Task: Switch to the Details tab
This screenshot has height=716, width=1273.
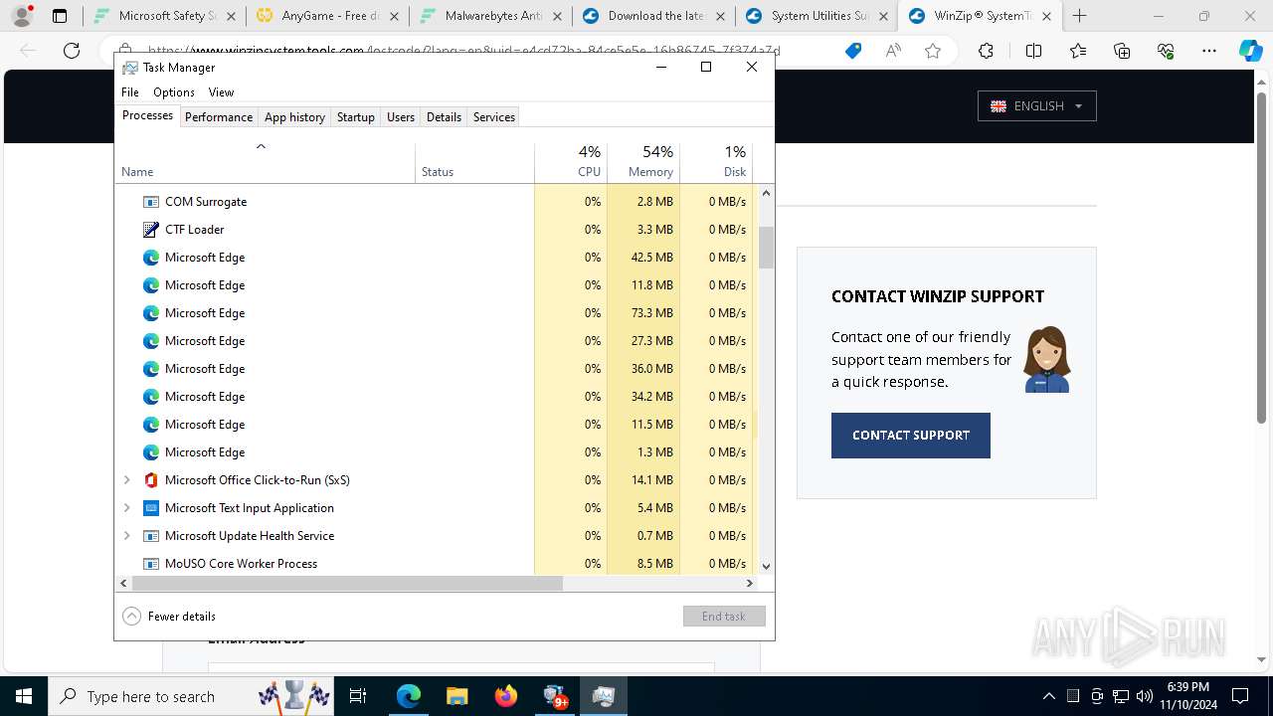Action: [444, 116]
